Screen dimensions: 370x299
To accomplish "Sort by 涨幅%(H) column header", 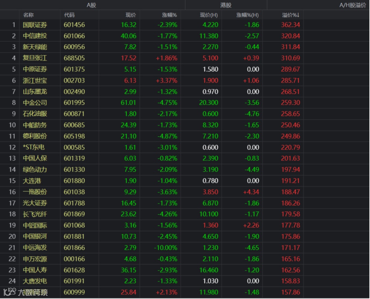I will (248, 15).
